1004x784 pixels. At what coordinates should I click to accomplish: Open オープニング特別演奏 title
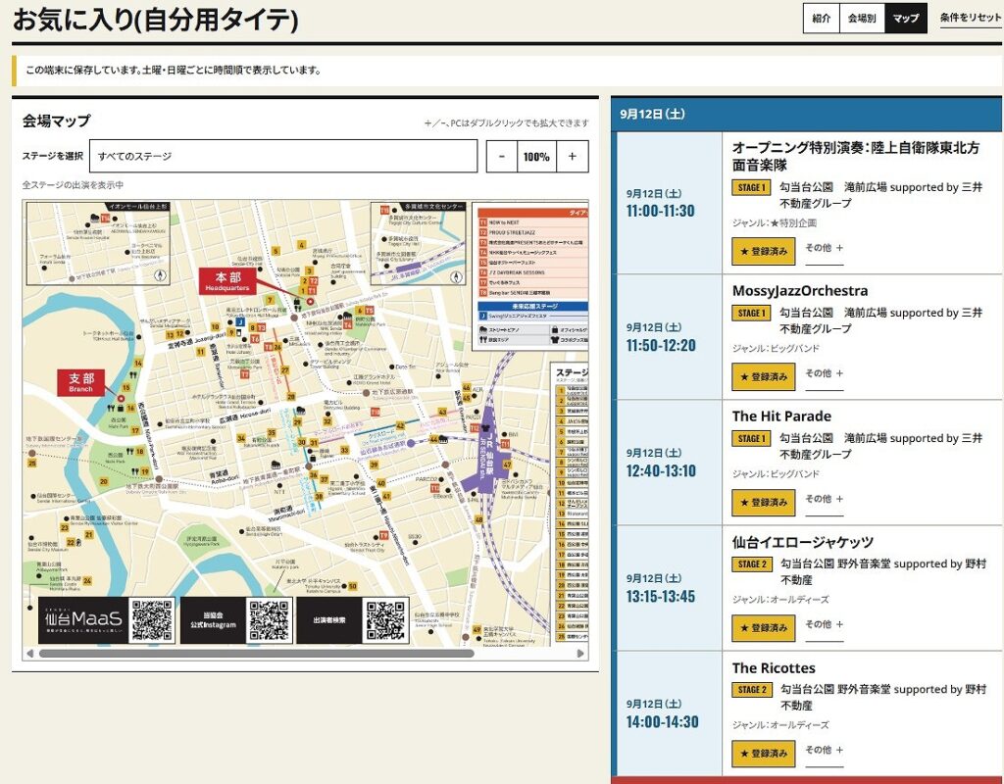coord(855,156)
